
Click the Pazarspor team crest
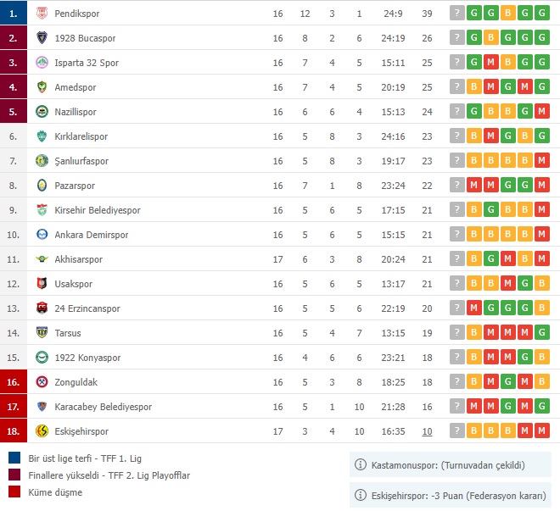coord(42,186)
